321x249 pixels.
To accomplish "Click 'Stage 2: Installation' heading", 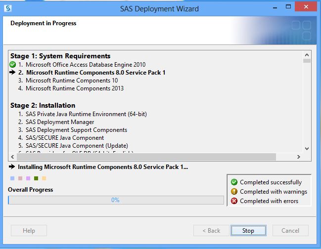I will [x=43, y=105].
